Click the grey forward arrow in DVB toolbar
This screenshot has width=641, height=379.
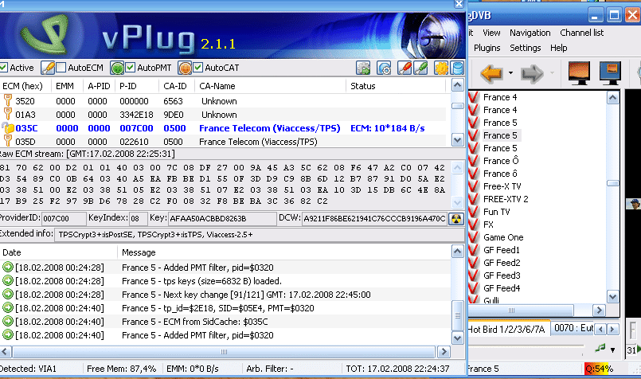click(x=532, y=73)
